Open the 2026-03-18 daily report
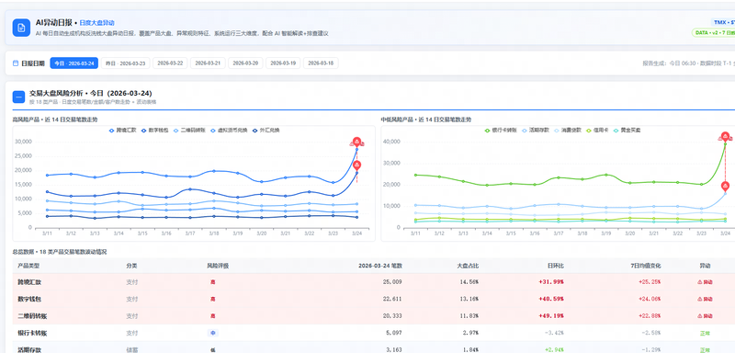This screenshot has height=353, width=735. coord(321,63)
